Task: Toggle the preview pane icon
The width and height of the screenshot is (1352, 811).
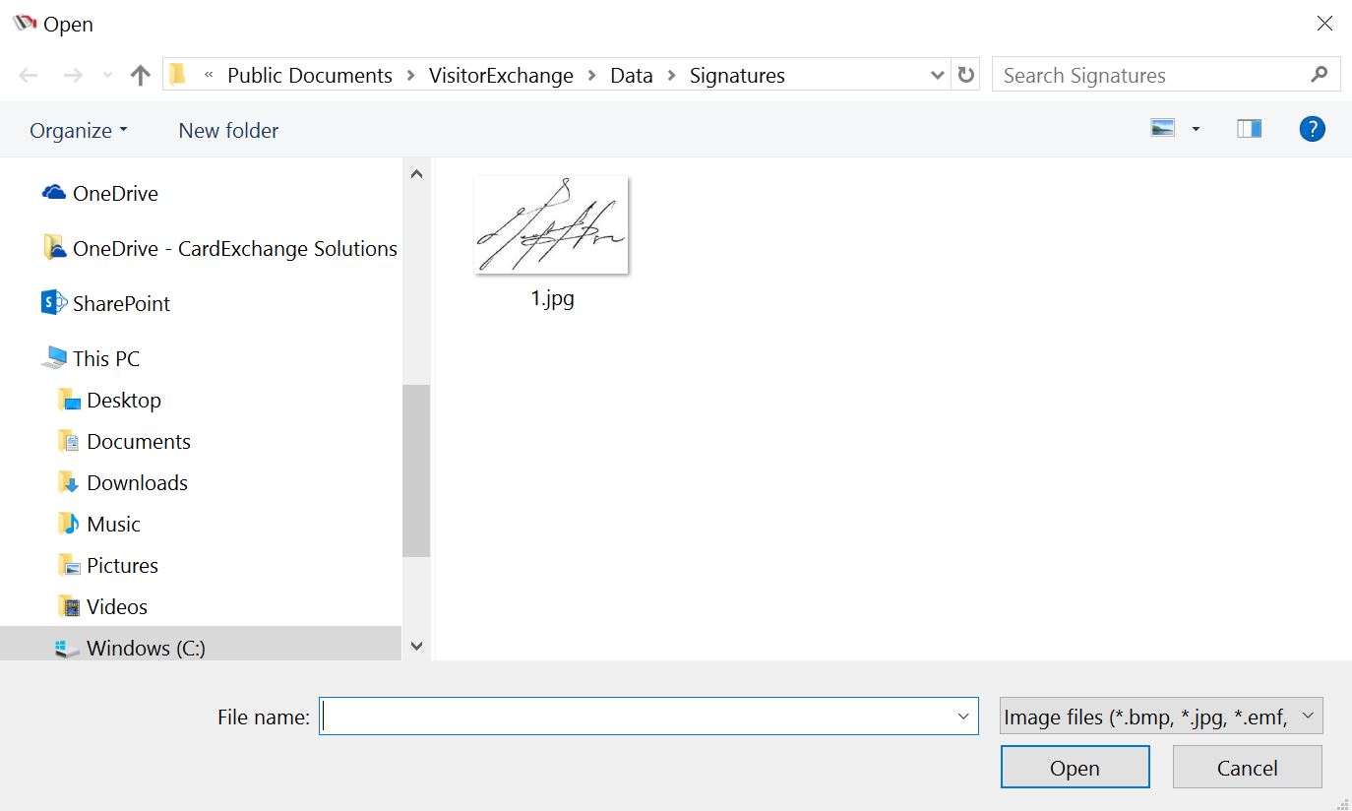Action: tap(1249, 129)
